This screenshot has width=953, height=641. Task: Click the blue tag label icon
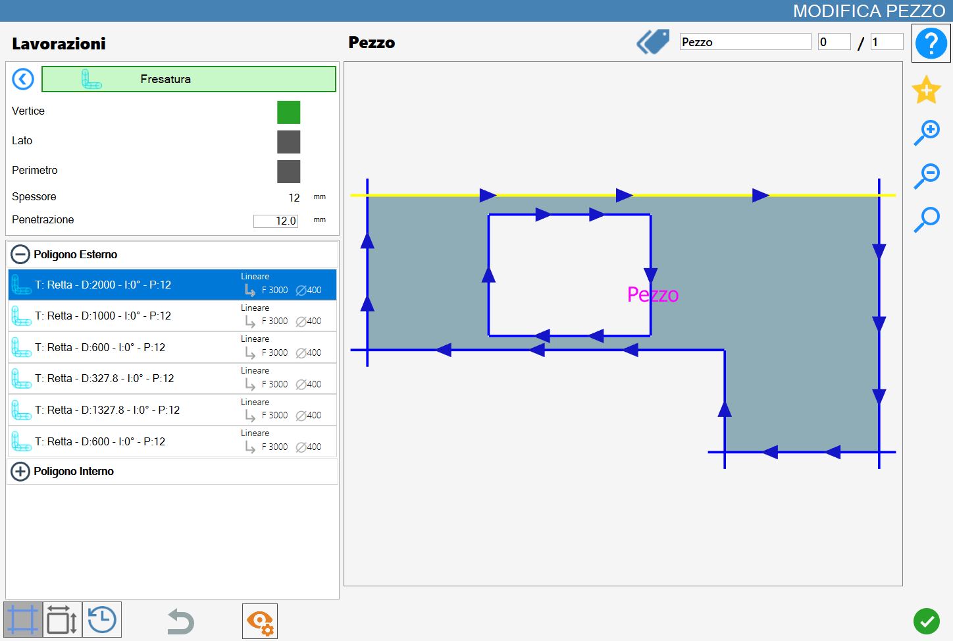coord(653,42)
